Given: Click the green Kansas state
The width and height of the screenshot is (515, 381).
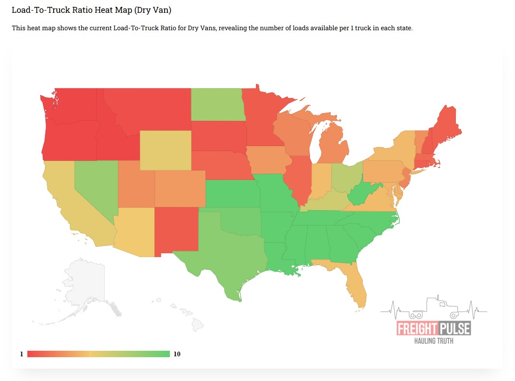Looking at the screenshot, I should pyautogui.click(x=232, y=193).
